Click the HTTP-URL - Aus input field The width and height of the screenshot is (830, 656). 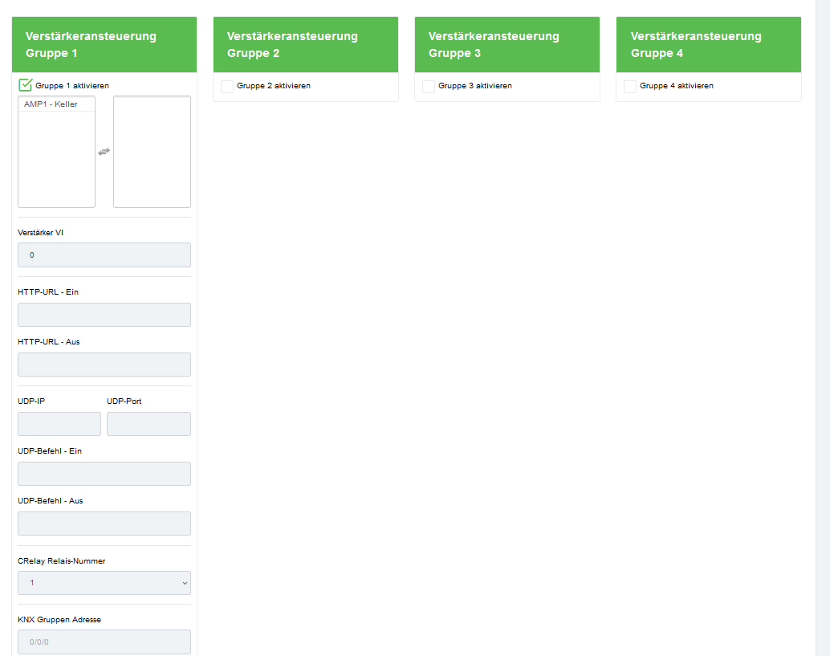click(x=104, y=365)
